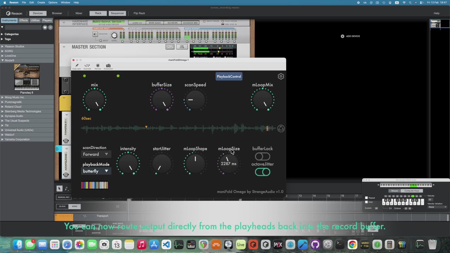Click the Keep open pin icon
Screen dimensions: 450x253
77,66
